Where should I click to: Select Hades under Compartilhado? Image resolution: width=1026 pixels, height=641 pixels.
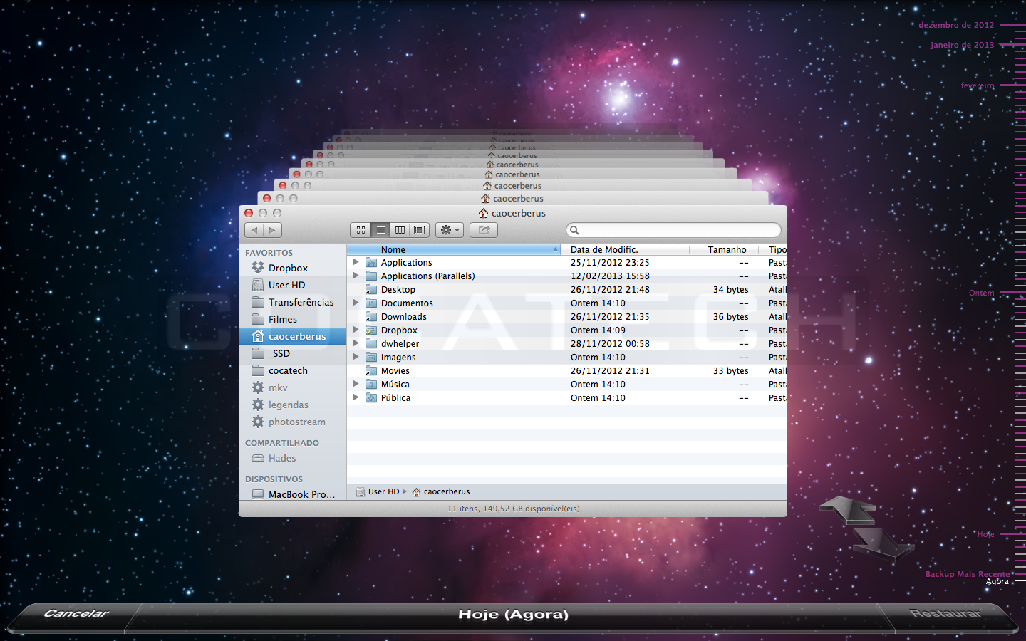284,458
